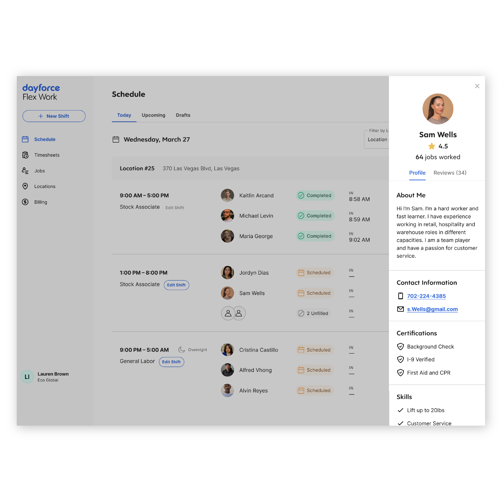The image size is (504, 504).
Task: Click the Overnight moon icon
Action: coord(181,350)
